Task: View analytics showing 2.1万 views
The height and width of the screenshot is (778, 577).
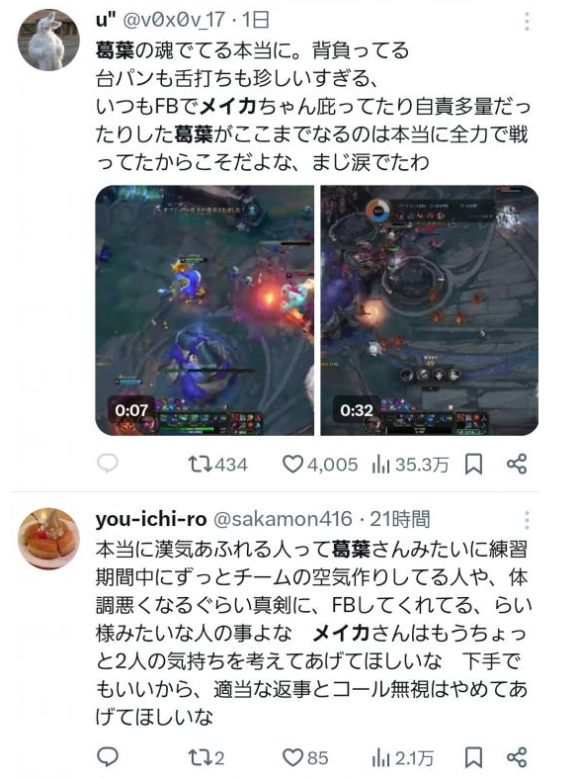Action: (x=402, y=757)
